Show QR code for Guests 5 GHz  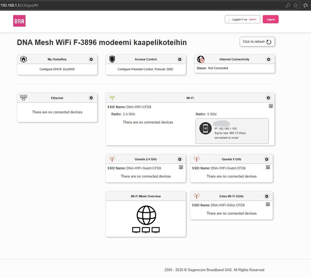[268, 167]
